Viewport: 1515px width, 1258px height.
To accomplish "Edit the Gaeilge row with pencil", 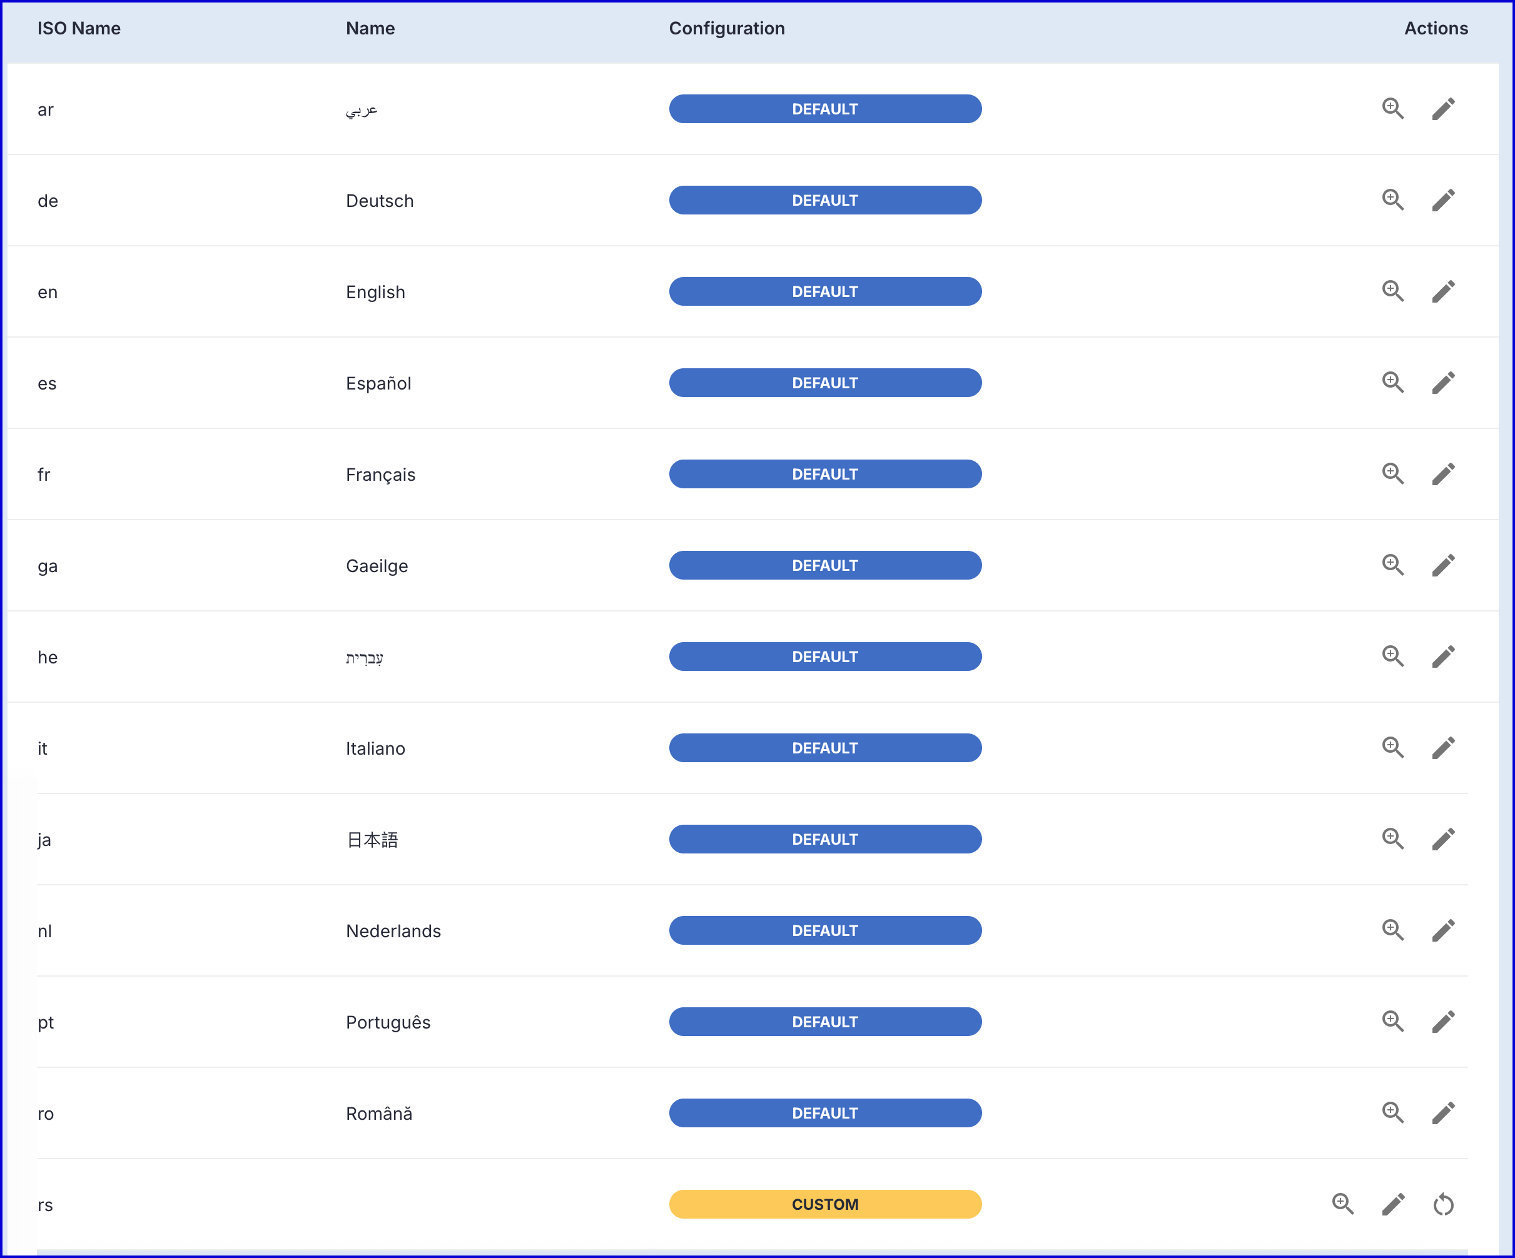I will point(1443,565).
